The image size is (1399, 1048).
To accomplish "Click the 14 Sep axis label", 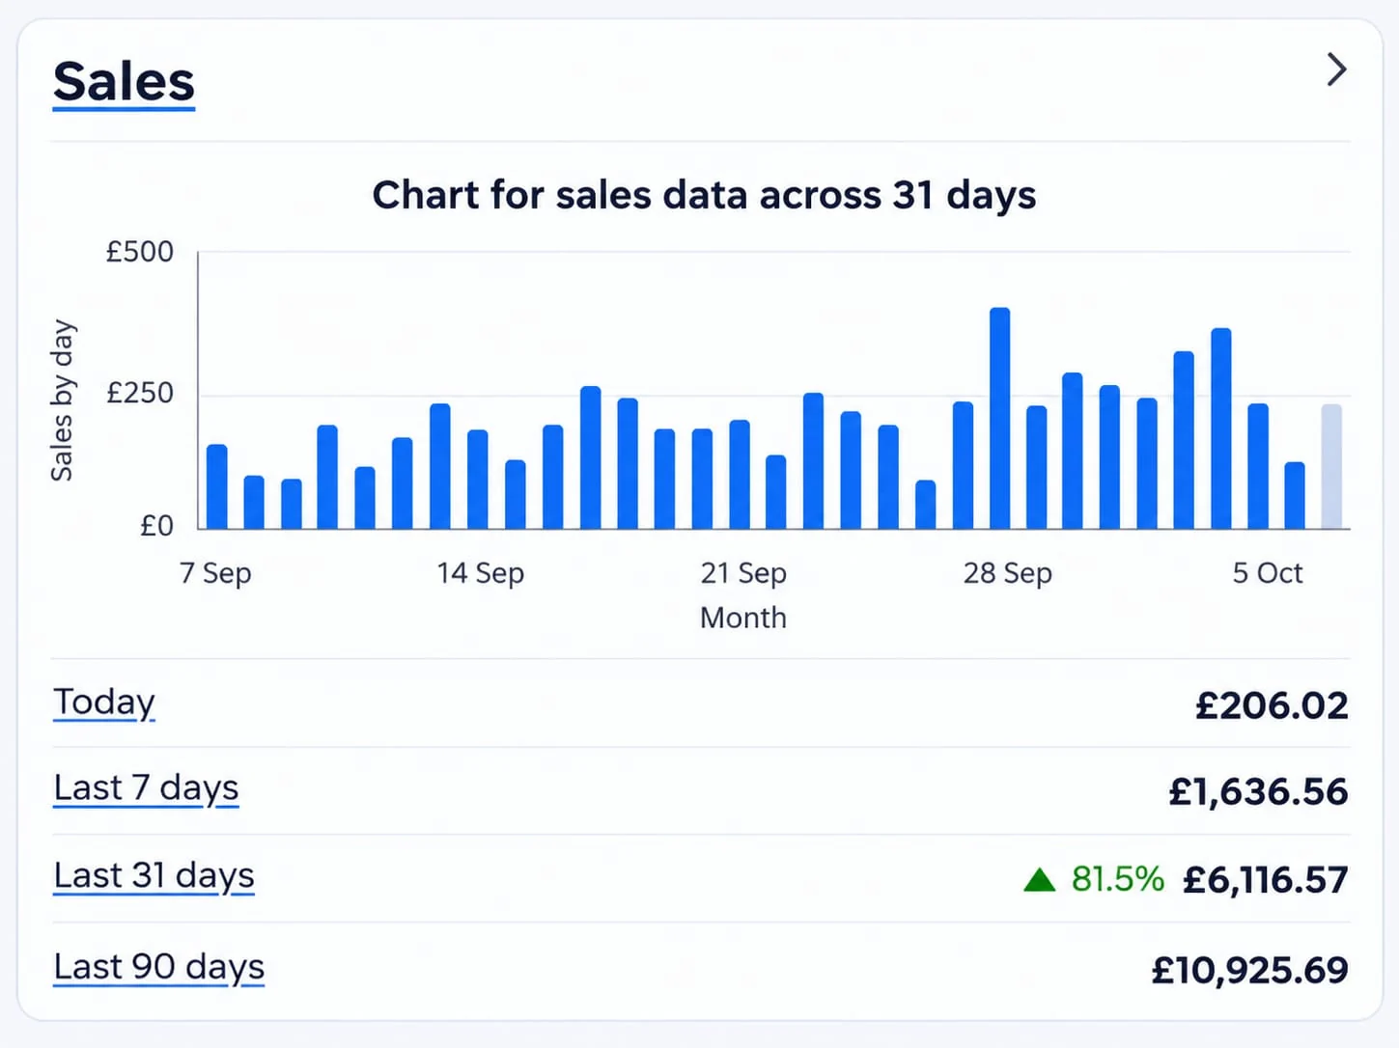I will (480, 573).
